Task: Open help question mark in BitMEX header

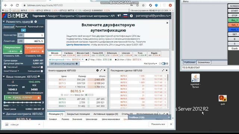Action: (131, 16)
